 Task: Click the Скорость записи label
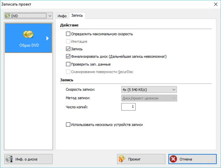pos(80,90)
